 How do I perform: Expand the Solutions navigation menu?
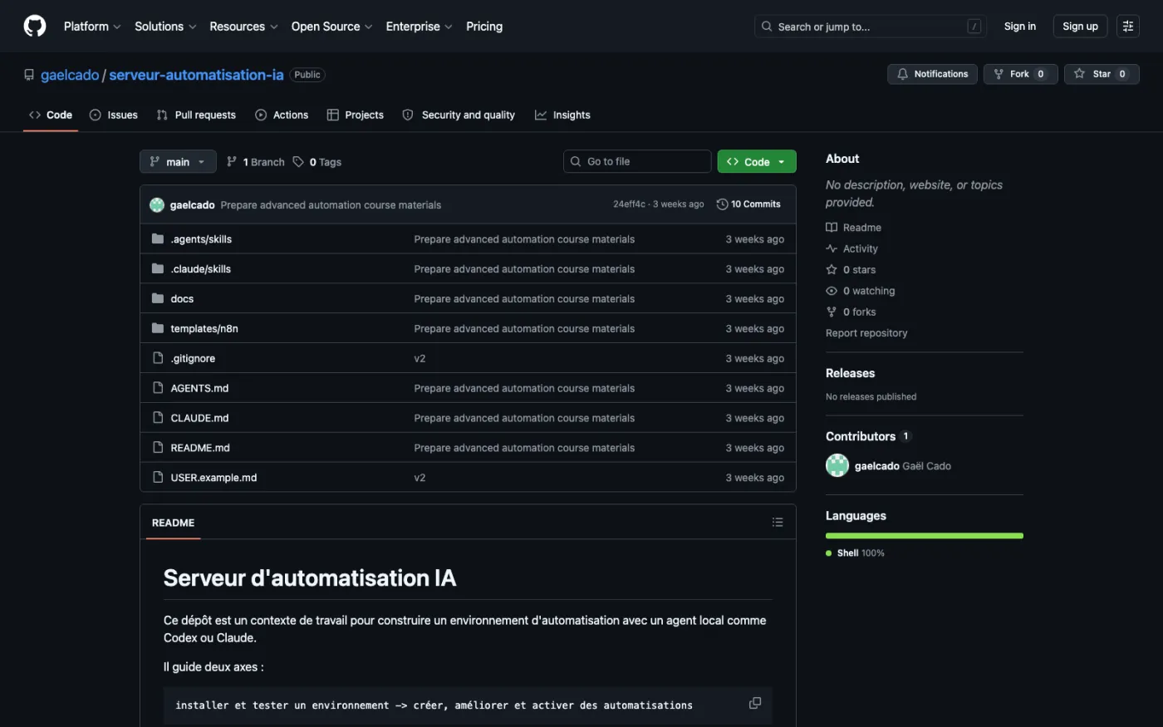[165, 27]
